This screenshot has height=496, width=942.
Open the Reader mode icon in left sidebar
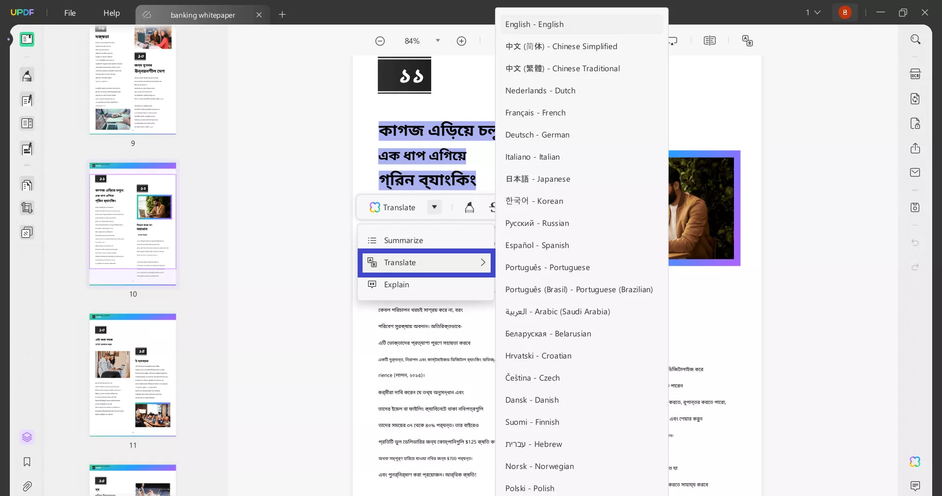click(x=27, y=39)
